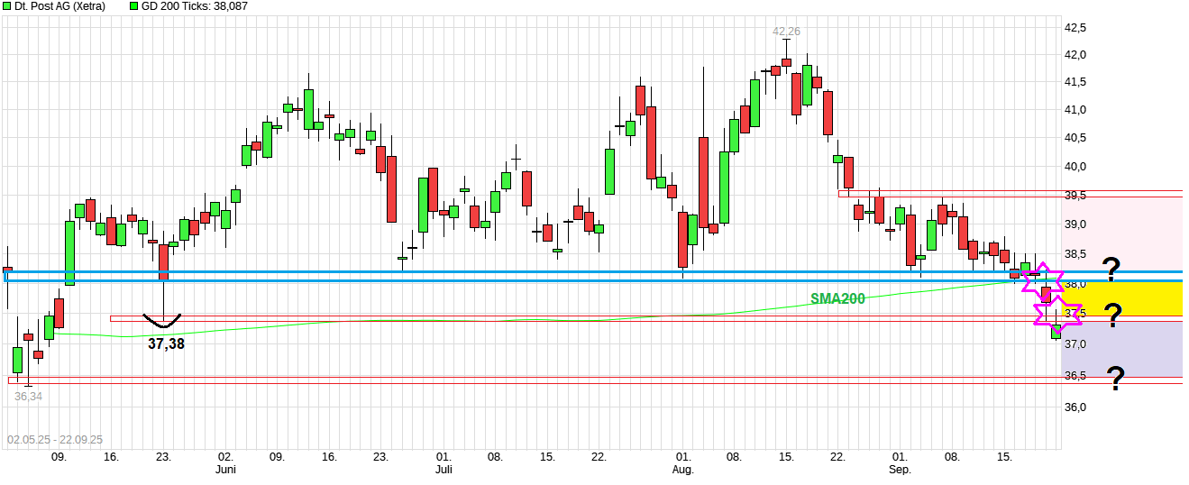Click the bold 37,38 annotation
1189x485 pixels.
click(x=166, y=343)
